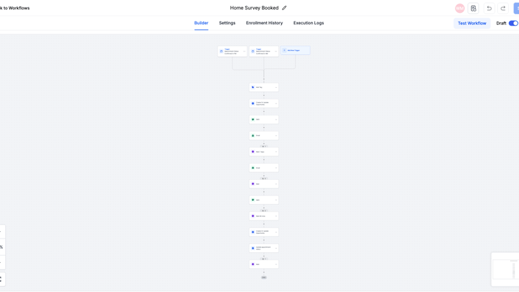The height and width of the screenshot is (292, 519).
Task: Click the redo arrow icon
Action: (x=503, y=8)
